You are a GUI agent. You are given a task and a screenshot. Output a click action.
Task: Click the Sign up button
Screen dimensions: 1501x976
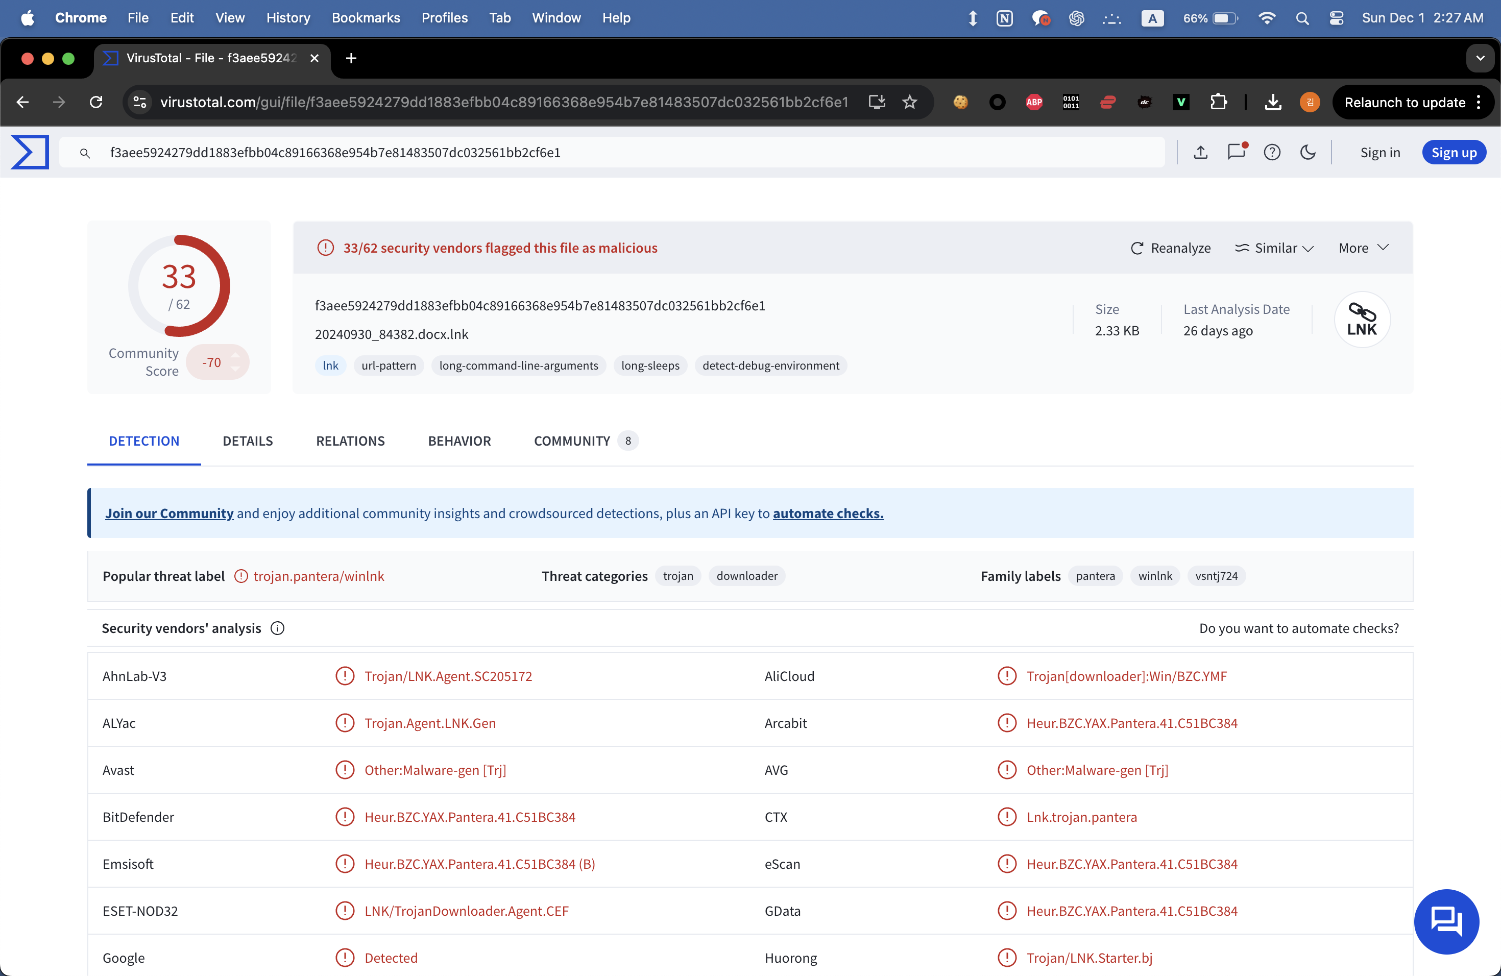[x=1453, y=152]
